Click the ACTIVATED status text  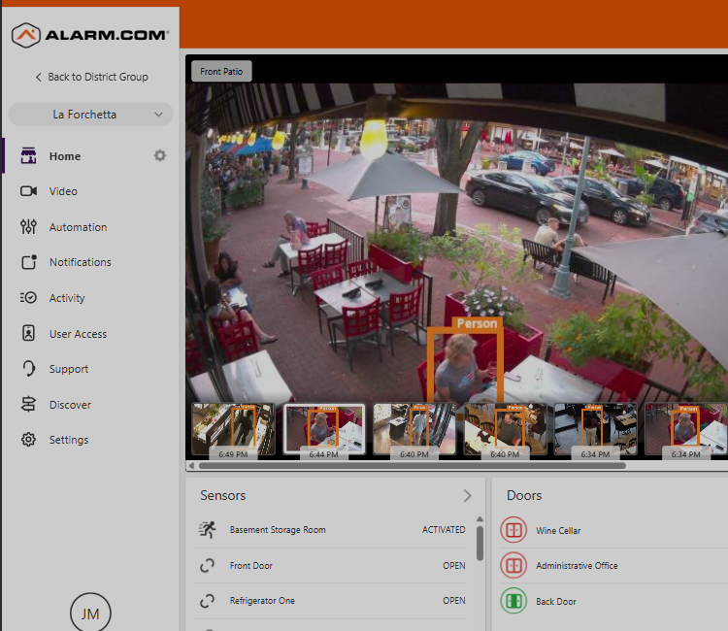pyautogui.click(x=444, y=530)
